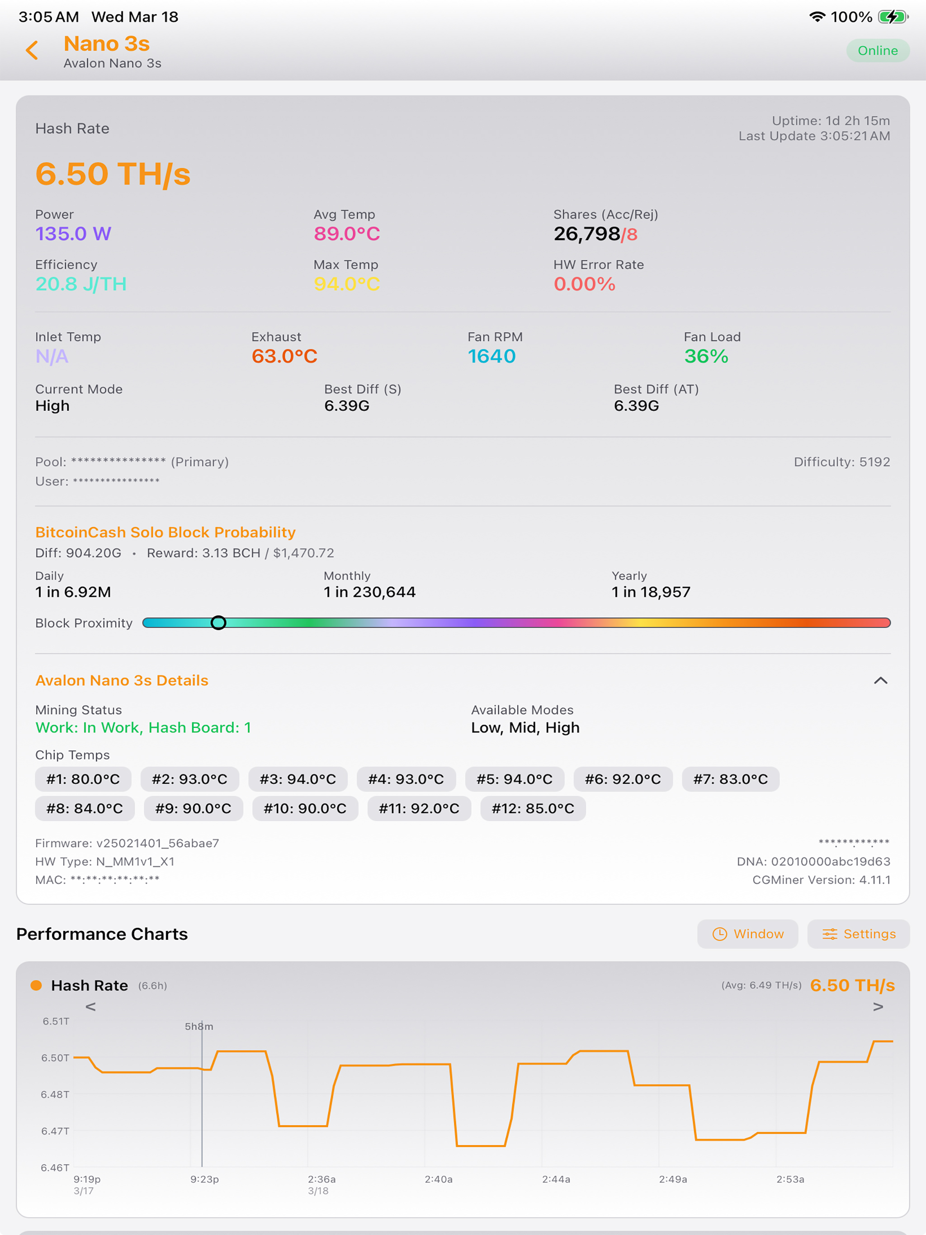Tap the large 6.50 TH/s hash rate

coord(113,174)
